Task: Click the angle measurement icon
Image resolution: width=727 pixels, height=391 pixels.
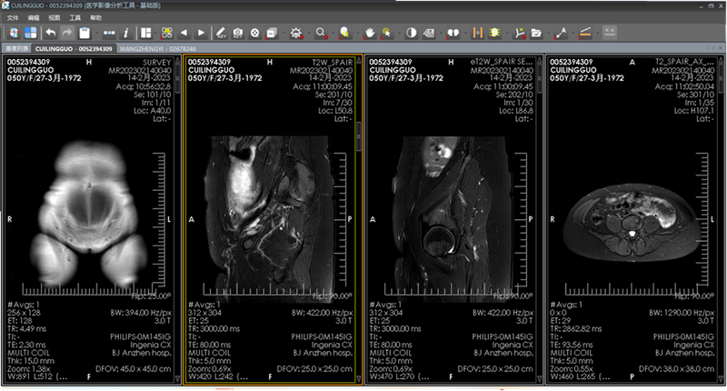Action: pyautogui.click(x=519, y=33)
